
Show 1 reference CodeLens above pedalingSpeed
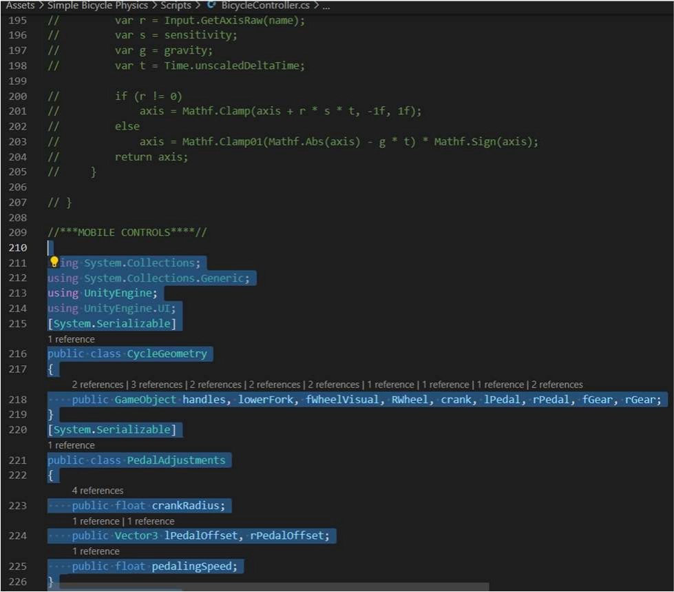[96, 551]
